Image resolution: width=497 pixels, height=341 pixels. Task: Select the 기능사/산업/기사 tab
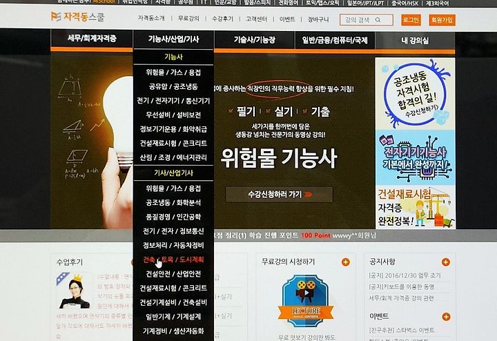pyautogui.click(x=173, y=39)
